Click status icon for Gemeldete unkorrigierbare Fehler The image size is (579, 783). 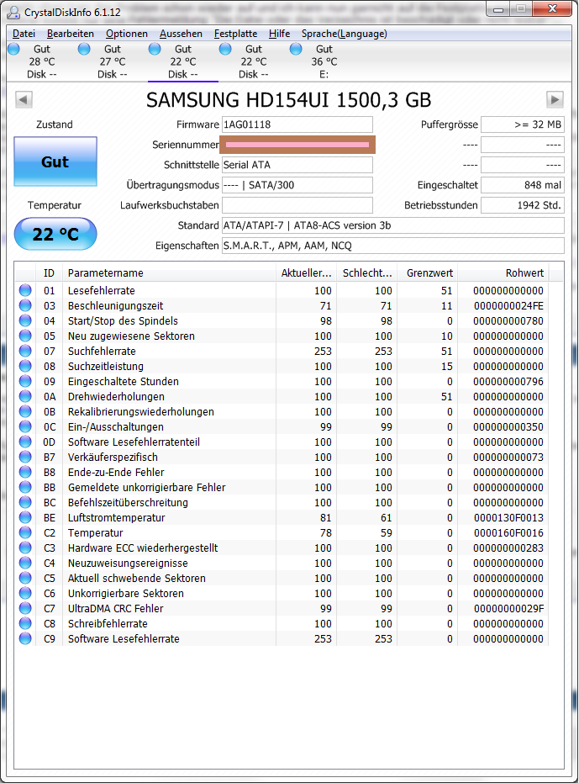(x=25, y=487)
